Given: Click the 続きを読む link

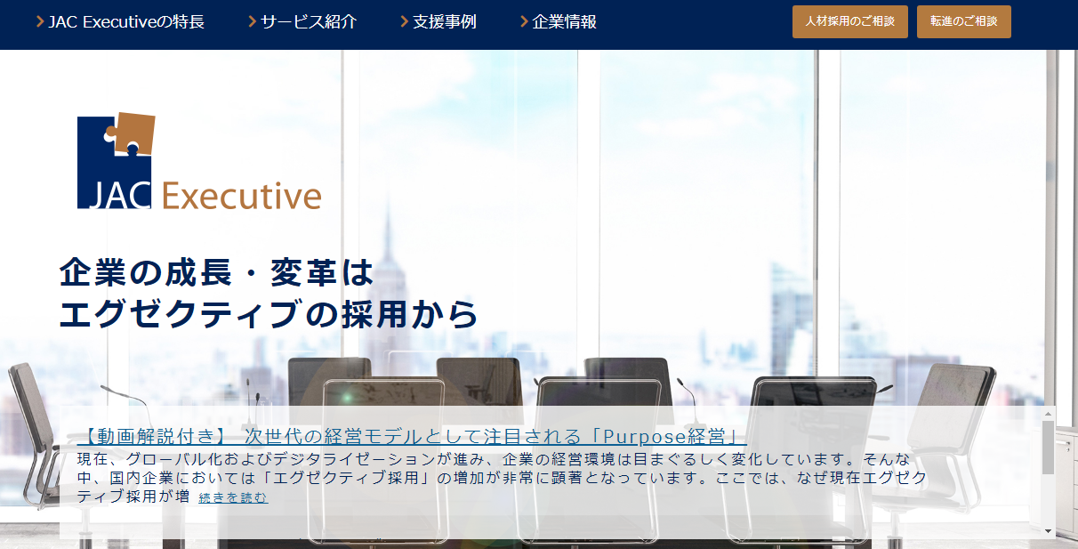Looking at the screenshot, I should click(x=233, y=498).
